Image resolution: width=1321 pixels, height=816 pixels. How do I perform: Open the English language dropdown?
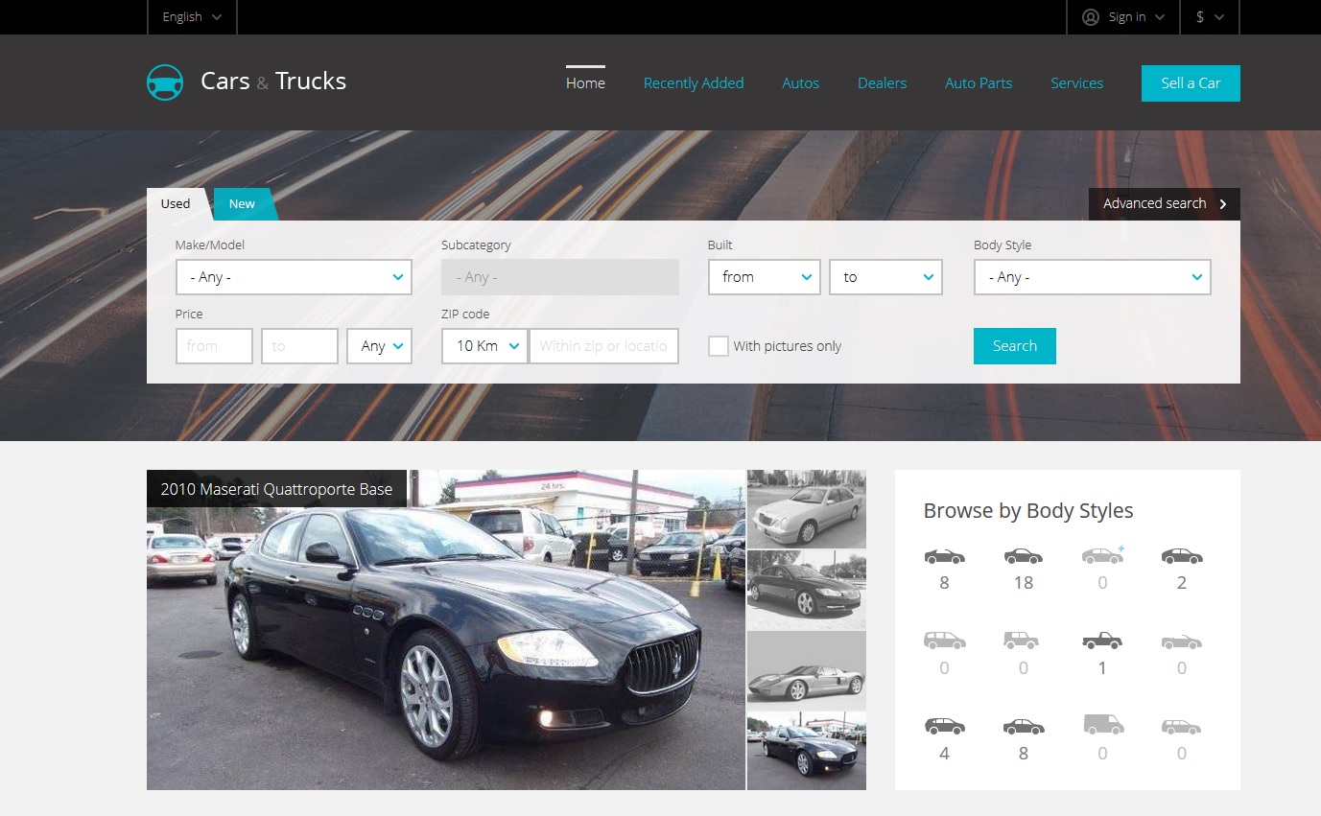pos(192,17)
